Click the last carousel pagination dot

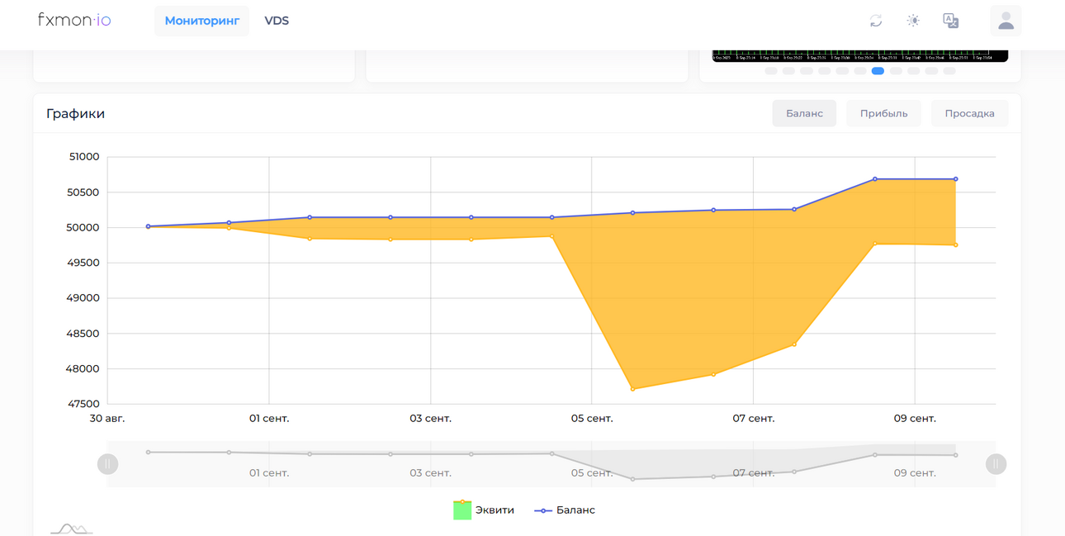pos(949,71)
